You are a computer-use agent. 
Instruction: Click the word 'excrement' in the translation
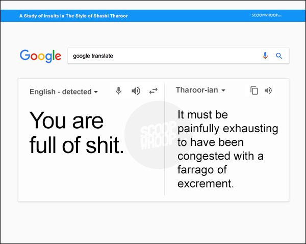coord(205,184)
